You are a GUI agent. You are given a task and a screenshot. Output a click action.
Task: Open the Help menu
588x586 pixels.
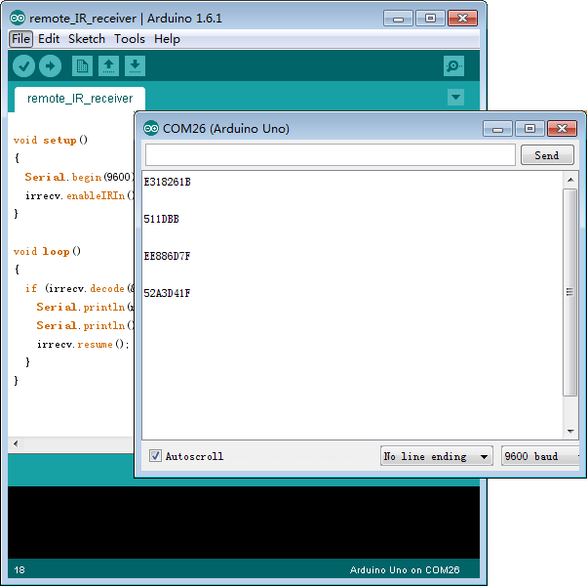168,39
